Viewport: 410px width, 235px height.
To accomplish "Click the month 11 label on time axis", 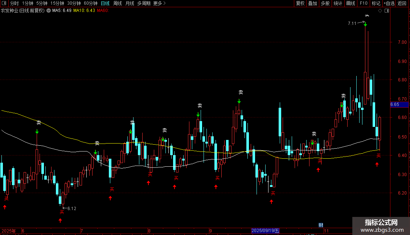I will click(326, 231).
